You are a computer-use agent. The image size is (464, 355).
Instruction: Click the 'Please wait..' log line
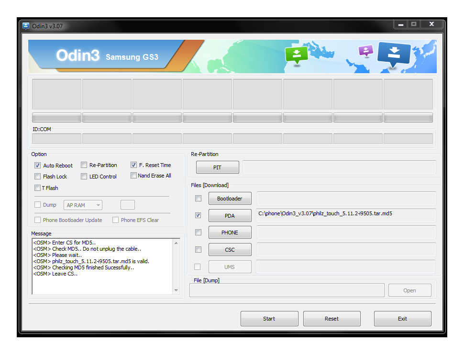[x=57, y=255]
